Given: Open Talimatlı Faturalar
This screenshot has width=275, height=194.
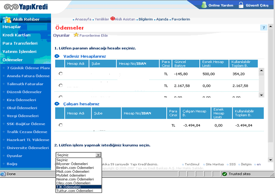Looking at the screenshot, I should tap(25, 84).
